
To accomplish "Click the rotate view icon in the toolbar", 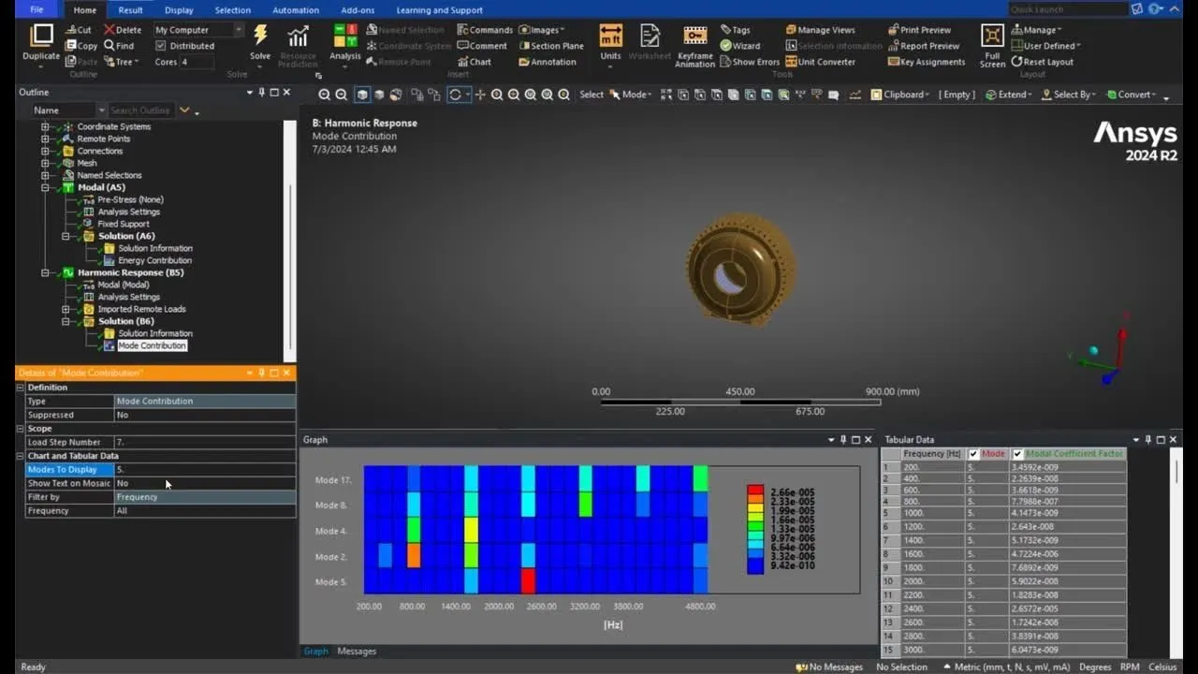I will (456, 95).
